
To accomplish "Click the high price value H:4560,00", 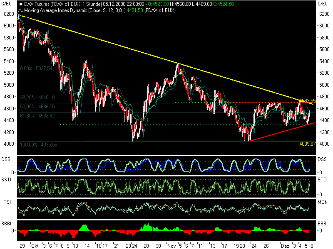I will pyautogui.click(x=181, y=4).
